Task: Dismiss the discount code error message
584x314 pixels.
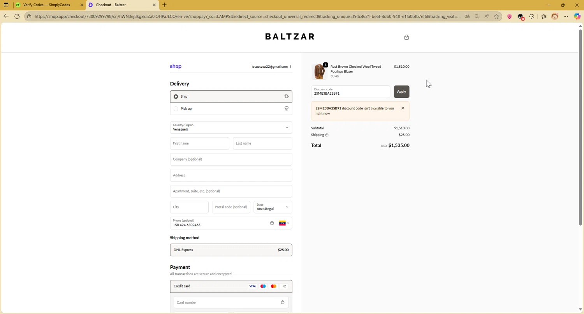Action: coord(403,108)
